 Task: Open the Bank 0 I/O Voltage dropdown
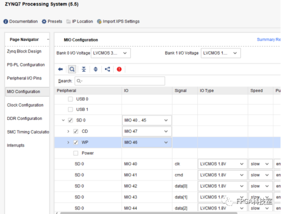coord(110,53)
